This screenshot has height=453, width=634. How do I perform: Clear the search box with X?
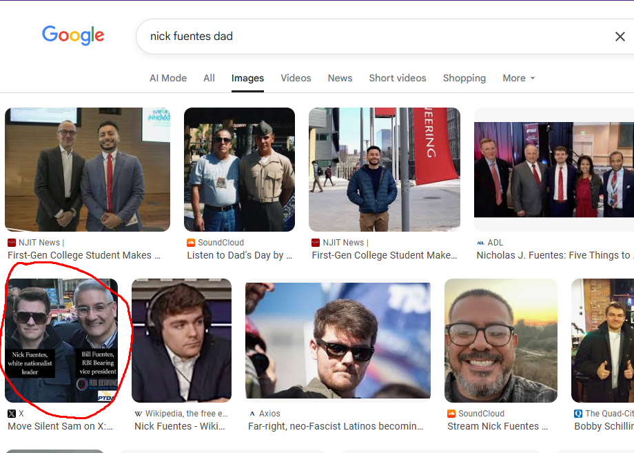(620, 37)
